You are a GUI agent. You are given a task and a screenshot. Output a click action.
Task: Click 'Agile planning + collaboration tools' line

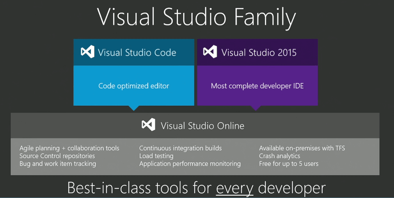(69, 148)
